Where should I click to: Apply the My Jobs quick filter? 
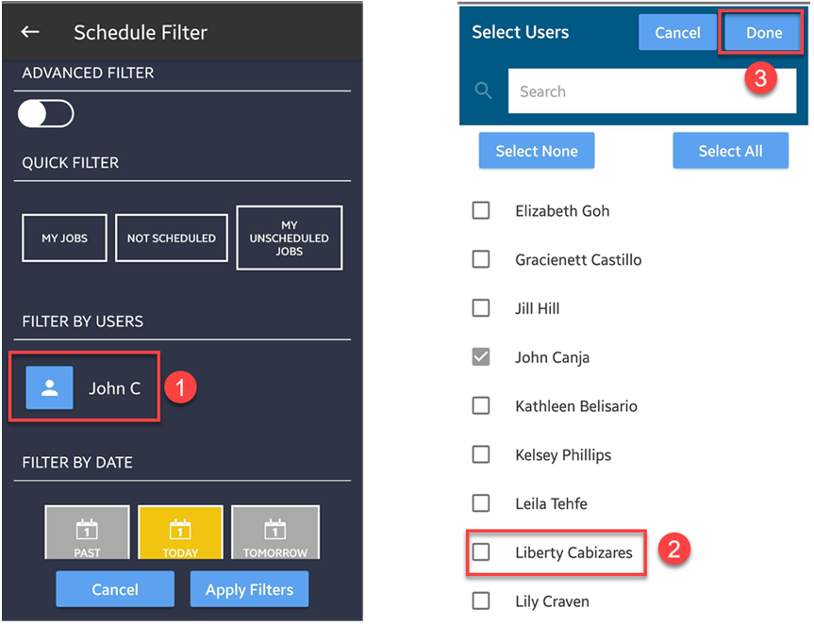pos(64,238)
